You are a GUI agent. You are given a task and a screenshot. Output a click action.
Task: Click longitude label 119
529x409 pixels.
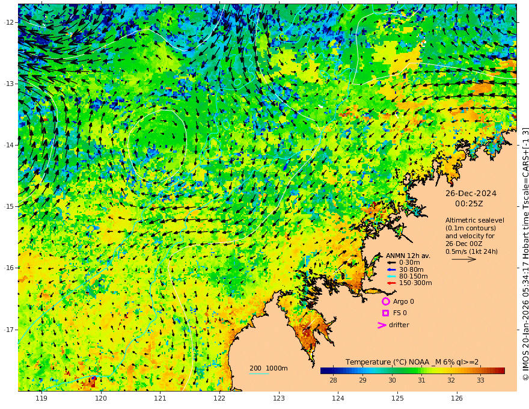pos(41,399)
